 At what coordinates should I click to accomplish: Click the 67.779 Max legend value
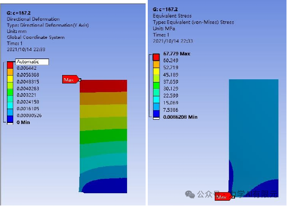[x=176, y=54]
